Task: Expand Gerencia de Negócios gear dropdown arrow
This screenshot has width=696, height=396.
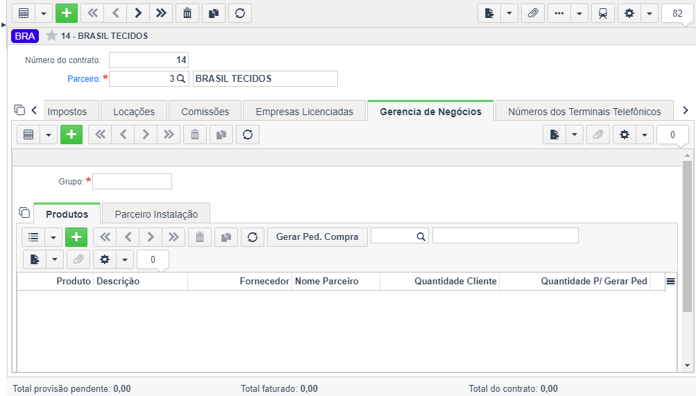Action: pyautogui.click(x=645, y=135)
